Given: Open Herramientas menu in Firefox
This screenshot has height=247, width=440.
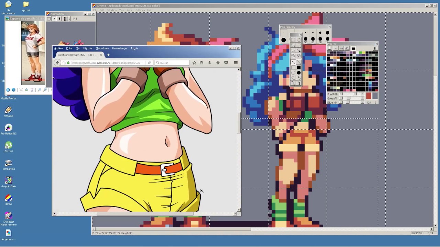Looking at the screenshot, I should 120,48.
